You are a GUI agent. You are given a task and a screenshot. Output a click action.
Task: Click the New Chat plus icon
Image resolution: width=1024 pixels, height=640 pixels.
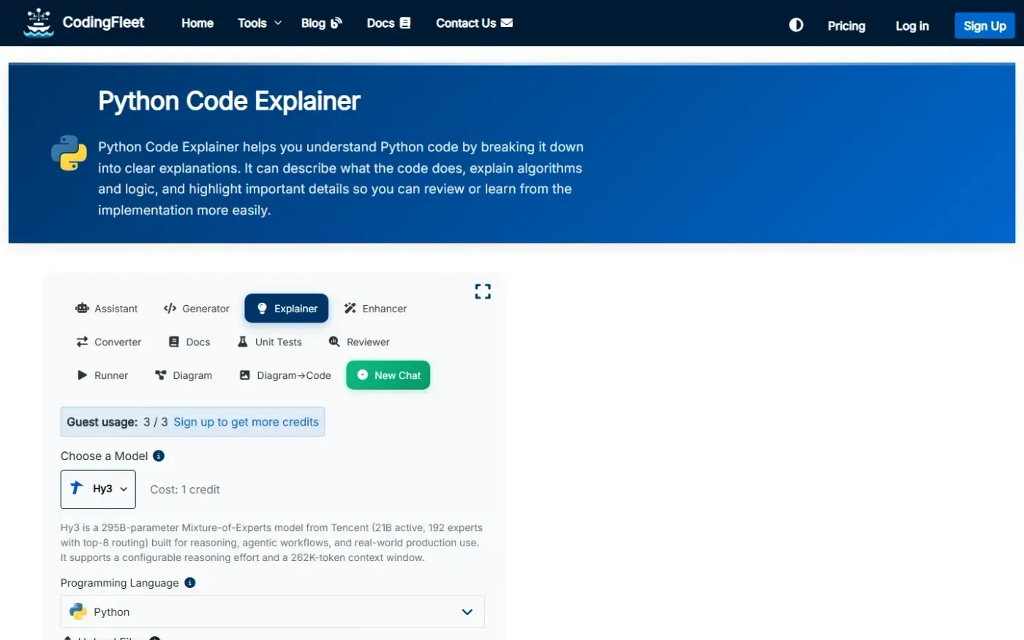coord(362,375)
